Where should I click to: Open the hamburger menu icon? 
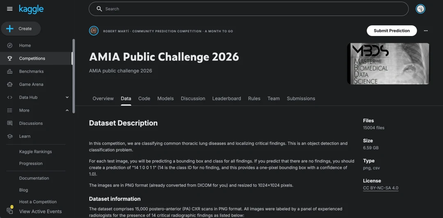(9, 9)
